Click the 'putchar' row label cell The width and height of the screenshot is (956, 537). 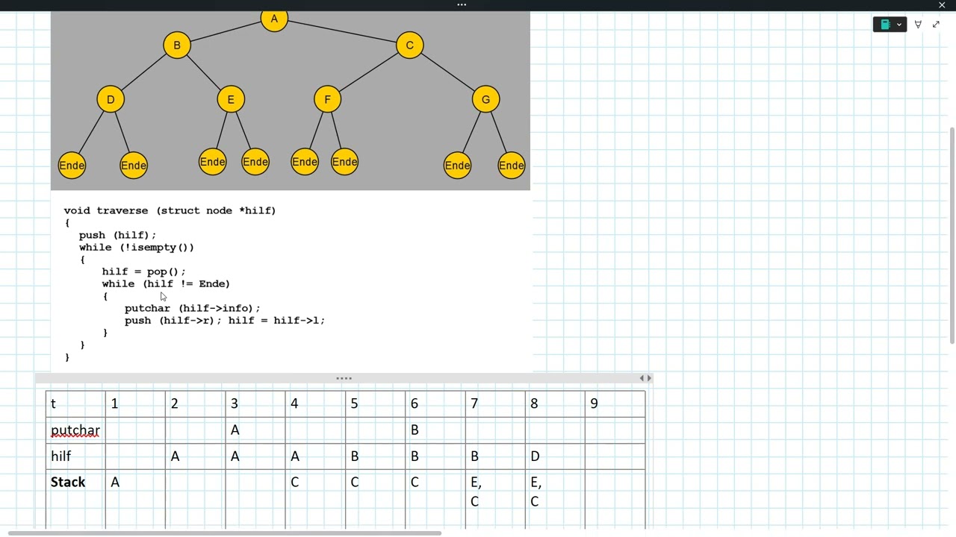pos(75,430)
